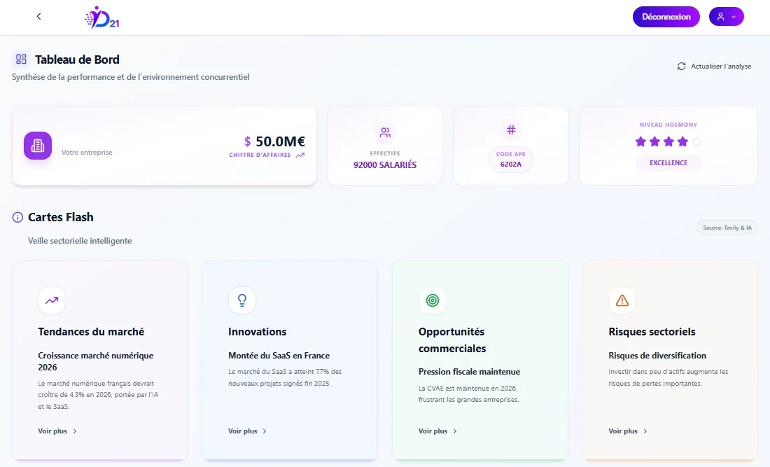
Task: Click the 92000 SALARIÉS value
Action: pos(385,165)
